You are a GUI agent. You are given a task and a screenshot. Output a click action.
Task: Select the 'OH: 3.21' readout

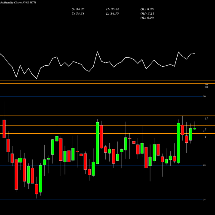pos(147,14)
